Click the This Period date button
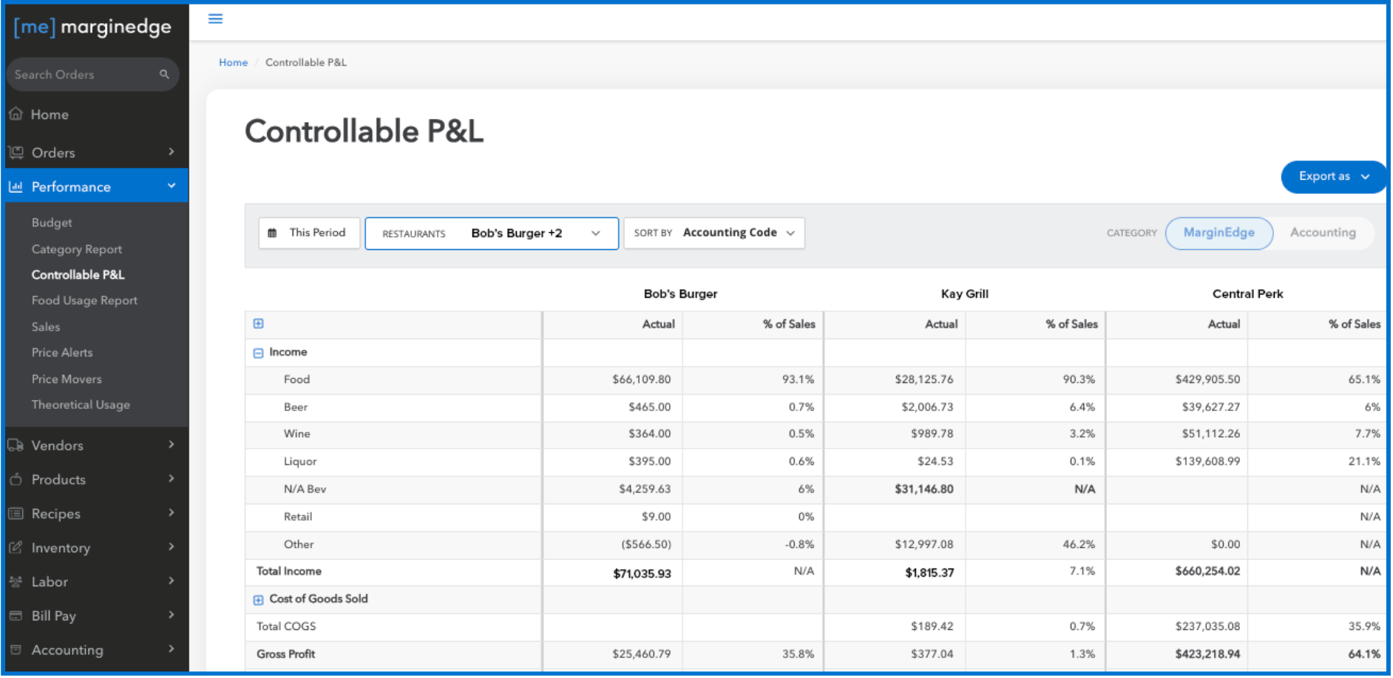1393x678 pixels. [x=309, y=233]
